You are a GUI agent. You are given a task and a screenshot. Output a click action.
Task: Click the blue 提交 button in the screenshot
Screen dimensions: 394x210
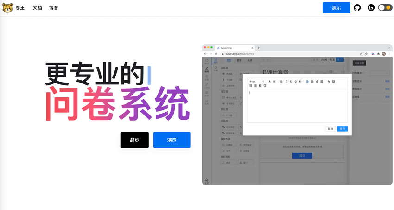pyautogui.click(x=302, y=156)
